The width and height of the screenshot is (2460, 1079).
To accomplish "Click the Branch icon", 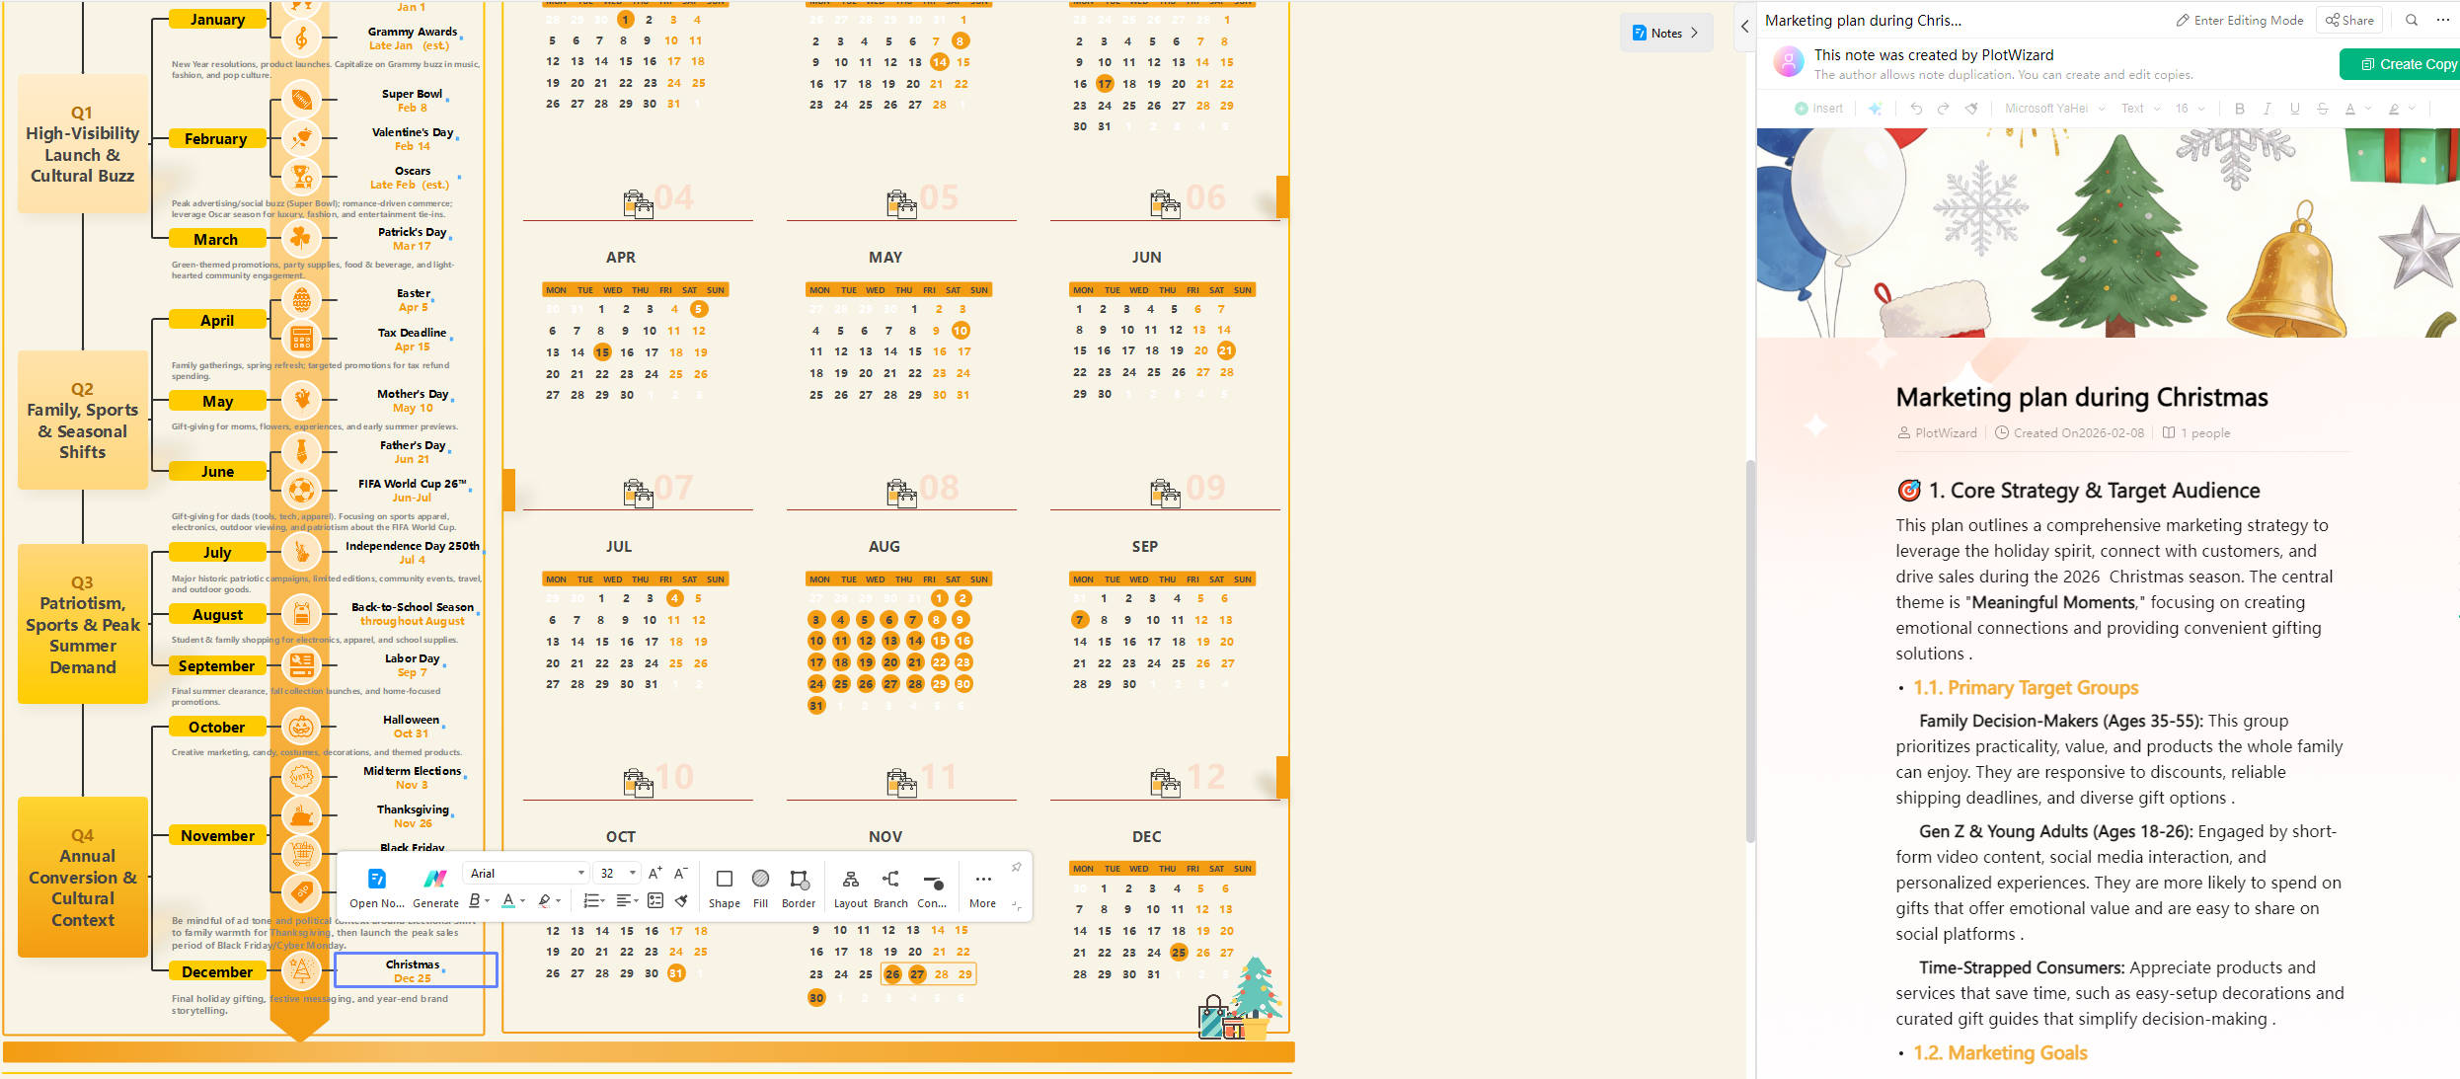I will tap(890, 880).
